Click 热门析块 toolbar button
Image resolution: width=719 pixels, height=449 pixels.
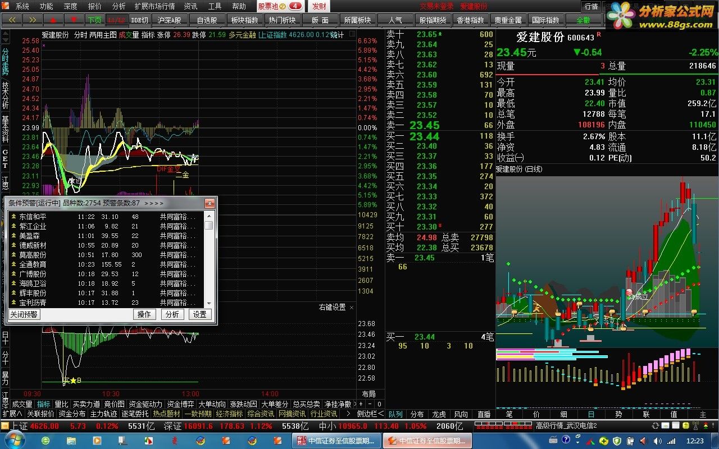click(282, 20)
